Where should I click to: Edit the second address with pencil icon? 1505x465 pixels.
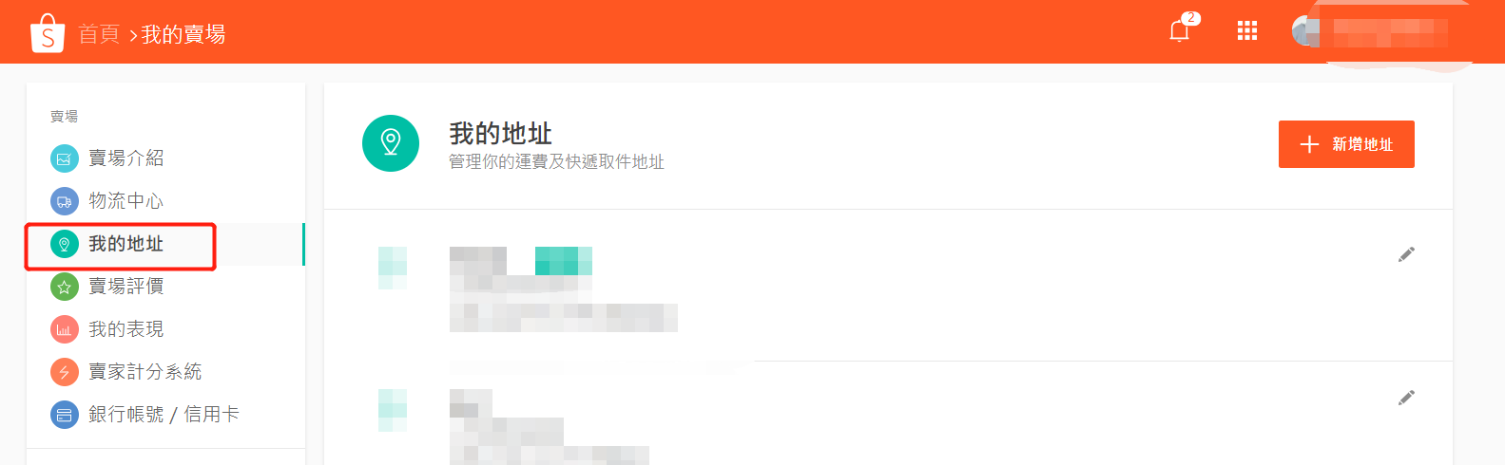[1406, 398]
